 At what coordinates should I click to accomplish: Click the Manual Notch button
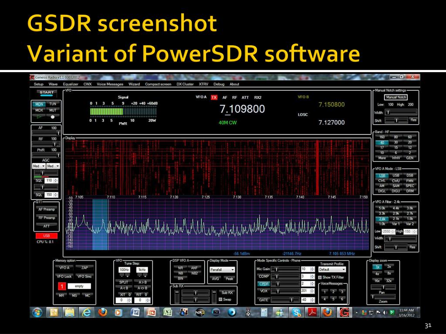(x=396, y=97)
